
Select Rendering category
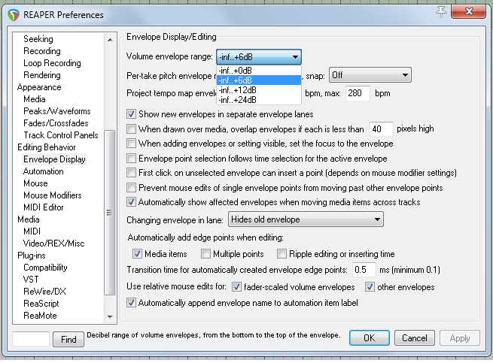pos(42,75)
